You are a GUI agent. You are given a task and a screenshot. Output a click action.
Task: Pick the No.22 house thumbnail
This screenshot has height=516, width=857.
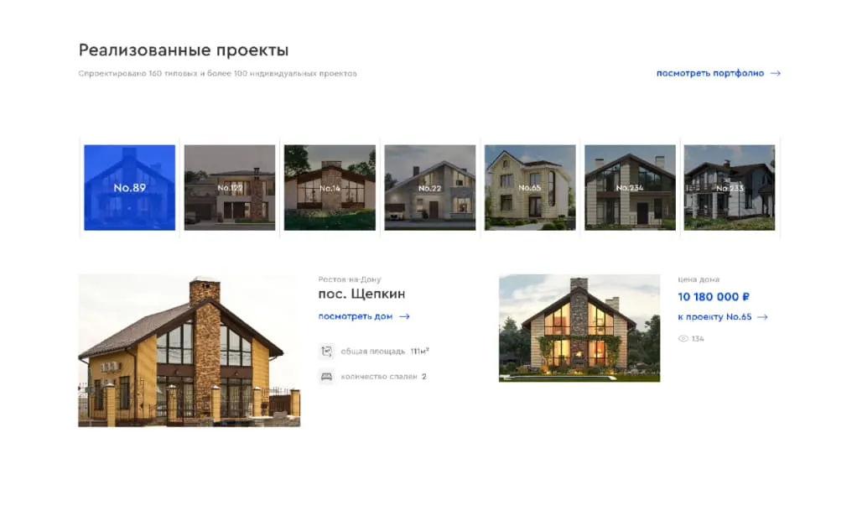[429, 188]
